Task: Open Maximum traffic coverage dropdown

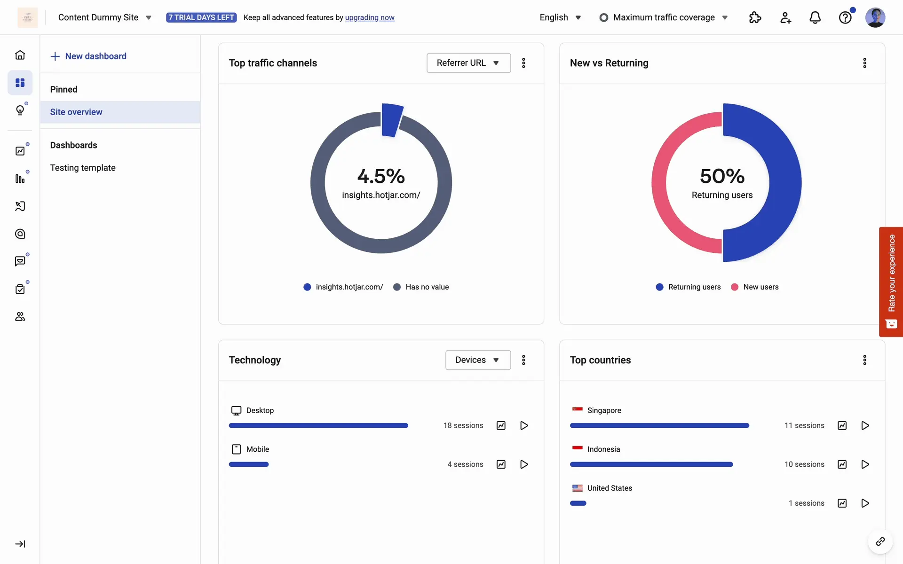Action: click(x=664, y=17)
